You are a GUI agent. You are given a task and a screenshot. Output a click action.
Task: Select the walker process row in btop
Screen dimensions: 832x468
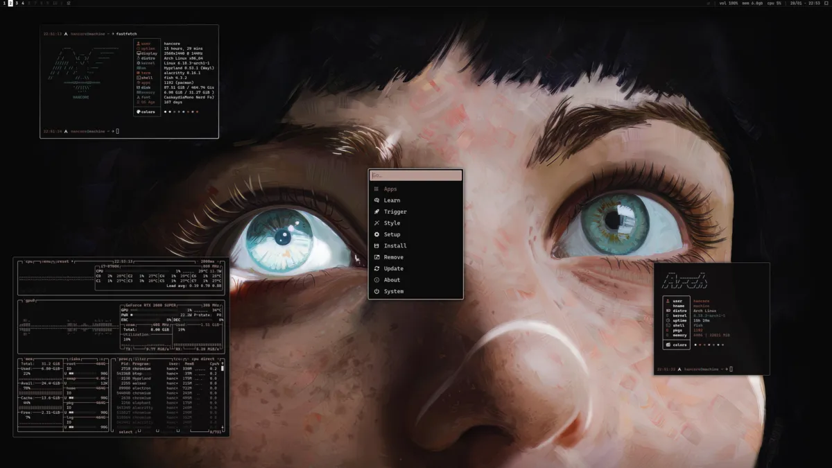pos(167,383)
